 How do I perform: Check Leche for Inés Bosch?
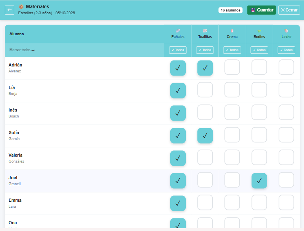pyautogui.click(x=287, y=112)
